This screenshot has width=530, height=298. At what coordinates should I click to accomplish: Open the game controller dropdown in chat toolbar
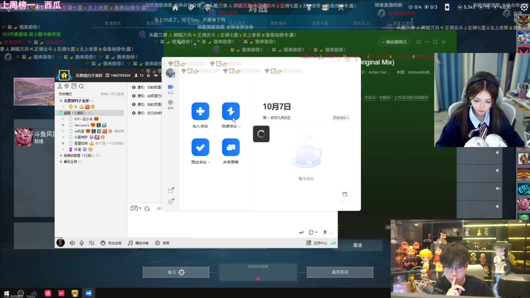[x=136, y=208]
